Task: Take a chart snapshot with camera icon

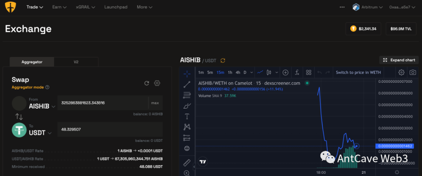Action: coord(413,72)
